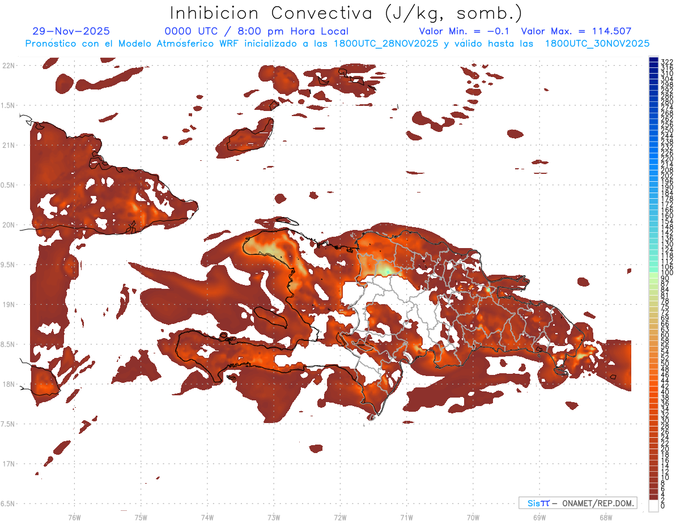Click the "20N" latitude label

coord(10,225)
